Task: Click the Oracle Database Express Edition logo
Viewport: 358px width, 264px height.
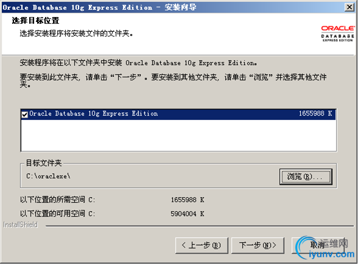Action: click(338, 33)
